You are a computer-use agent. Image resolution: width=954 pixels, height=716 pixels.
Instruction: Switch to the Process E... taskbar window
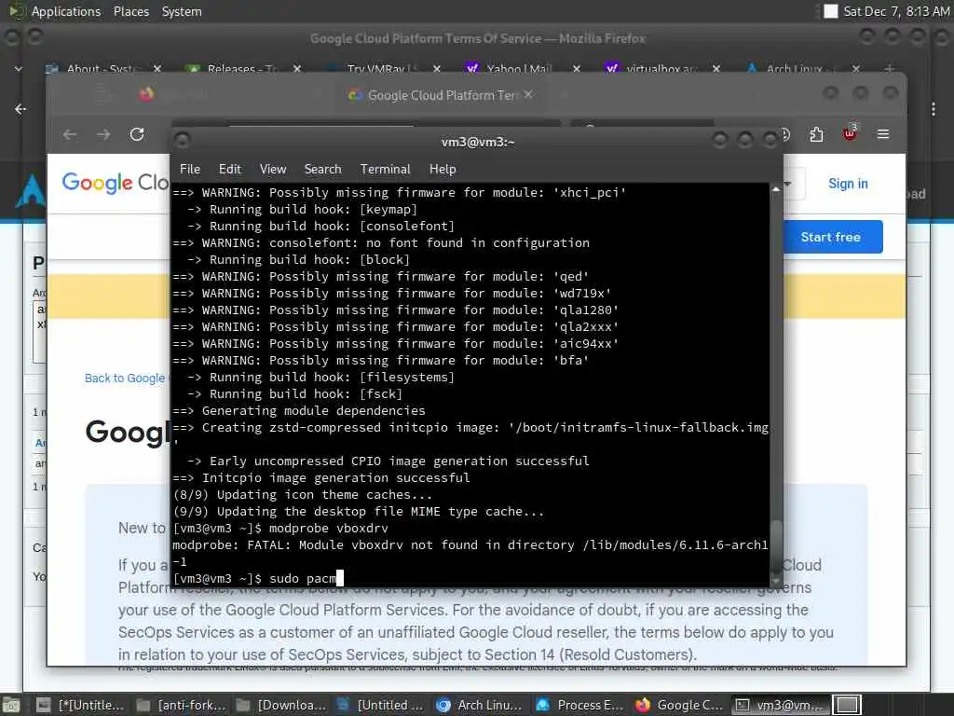[x=579, y=705]
